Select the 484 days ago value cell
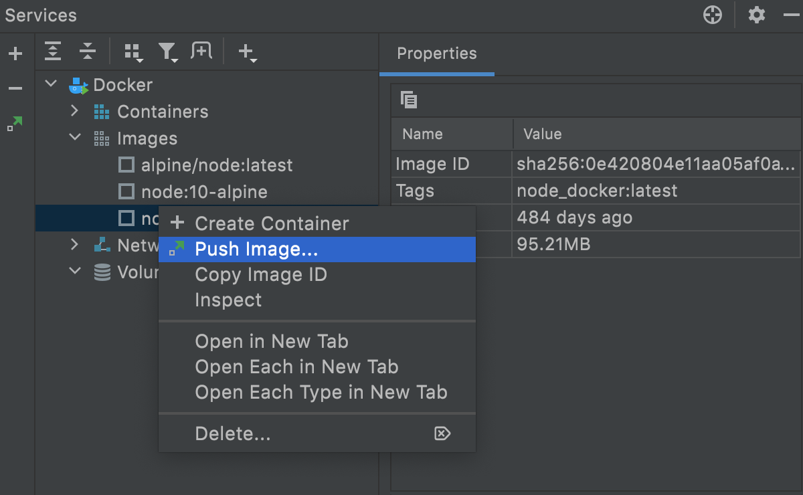Viewport: 803px width, 495px height. [x=656, y=217]
